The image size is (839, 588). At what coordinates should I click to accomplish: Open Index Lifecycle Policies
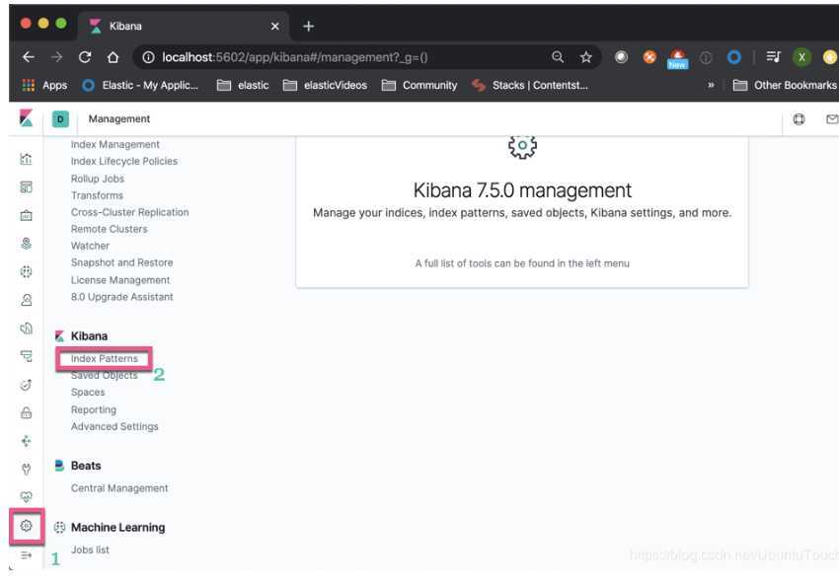[x=124, y=161]
